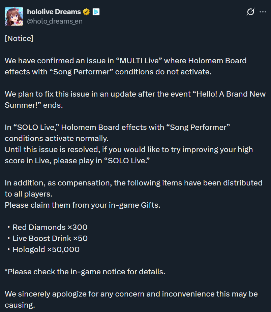Click the "Until this issue is resolved" sentence
This screenshot has height=312, width=271.
coord(129,155)
